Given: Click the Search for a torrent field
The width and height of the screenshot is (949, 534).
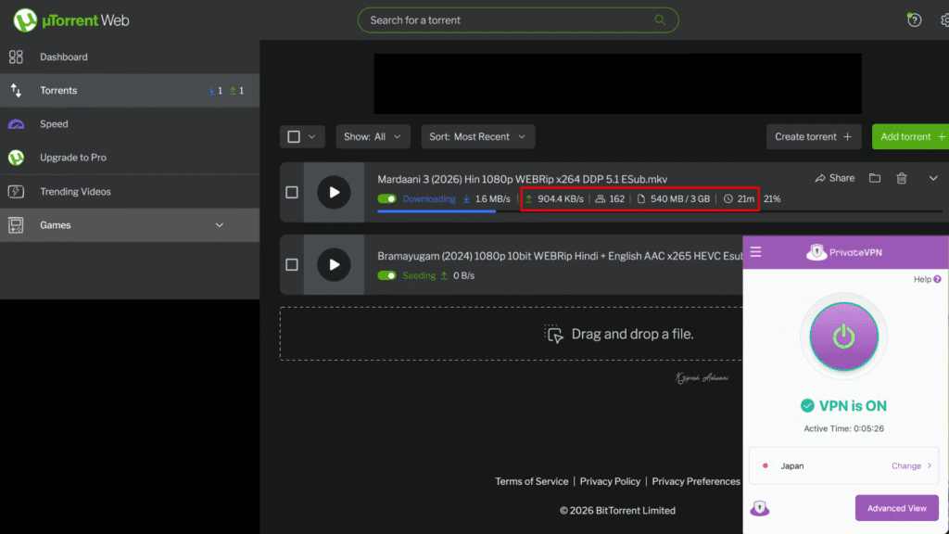Looking at the screenshot, I should pyautogui.click(x=518, y=20).
